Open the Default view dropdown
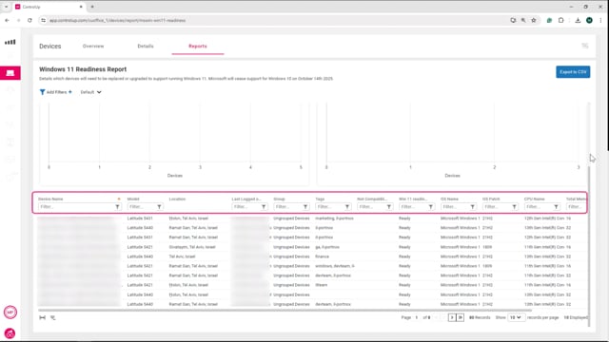Image resolution: width=609 pixels, height=342 pixels. [90, 92]
